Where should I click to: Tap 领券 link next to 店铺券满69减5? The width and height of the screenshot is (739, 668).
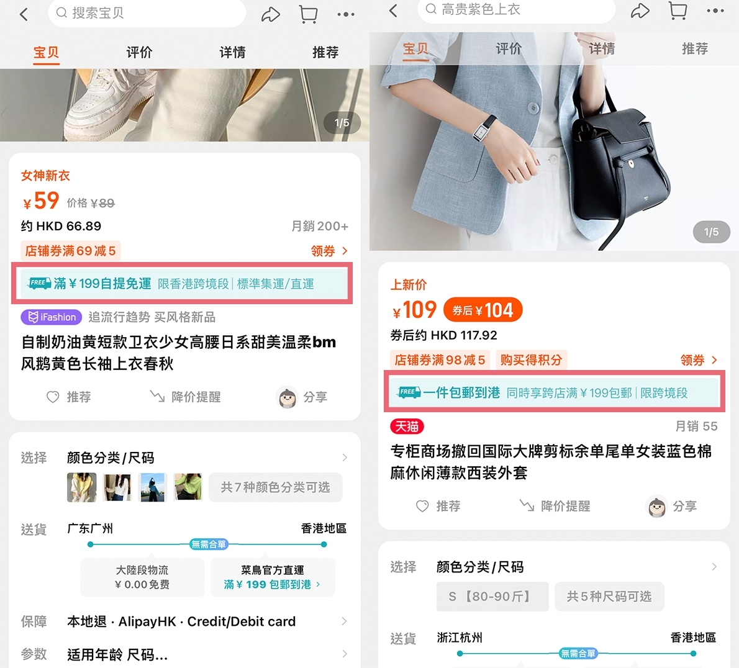click(x=329, y=251)
